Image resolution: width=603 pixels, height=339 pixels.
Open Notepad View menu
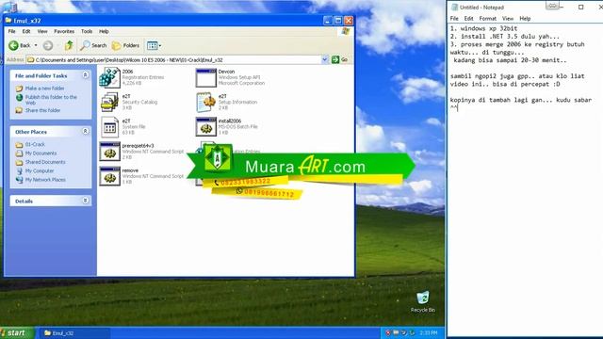[x=508, y=19]
